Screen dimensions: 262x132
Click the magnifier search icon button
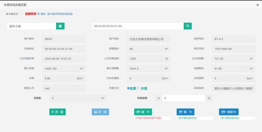coord(188,26)
